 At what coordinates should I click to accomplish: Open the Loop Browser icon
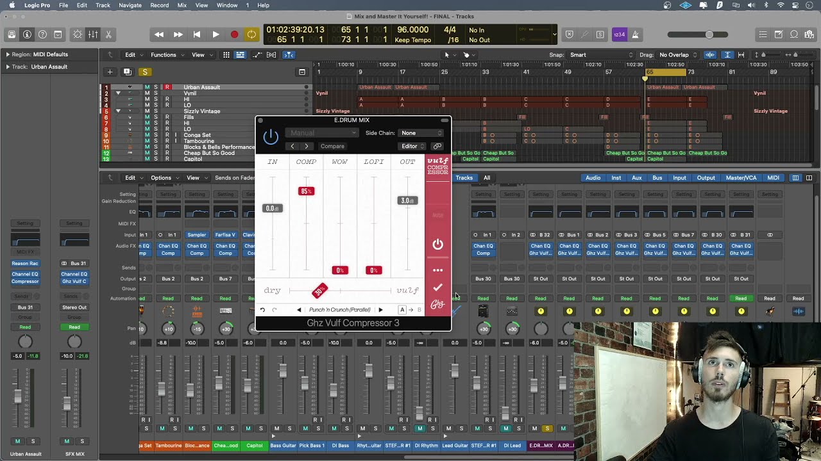pyautogui.click(x=794, y=35)
